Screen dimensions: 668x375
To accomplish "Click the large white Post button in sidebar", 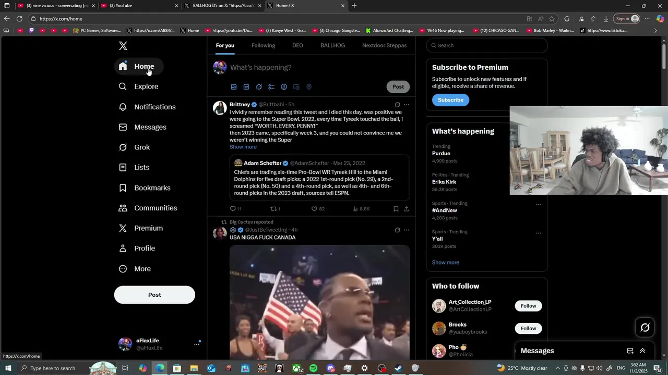I will point(154,295).
